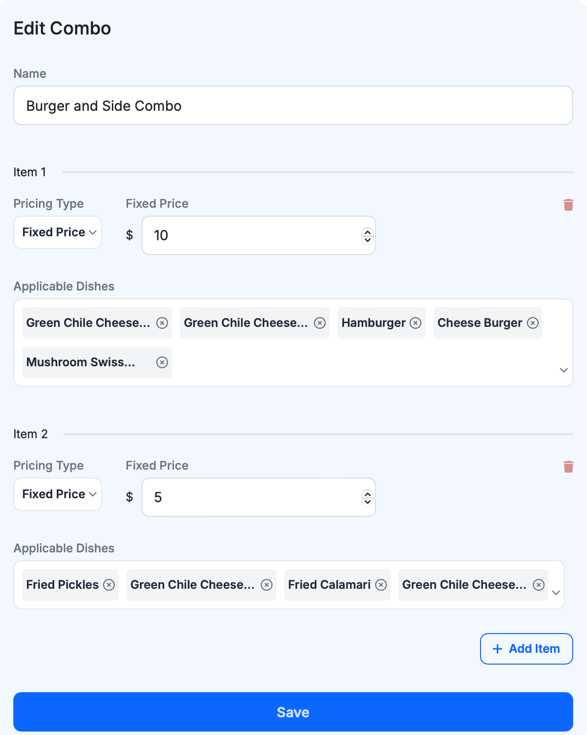Screen dimensions: 587x735
Task: Decrease Item 2 fixed price with down arrow
Action: [x=367, y=502]
